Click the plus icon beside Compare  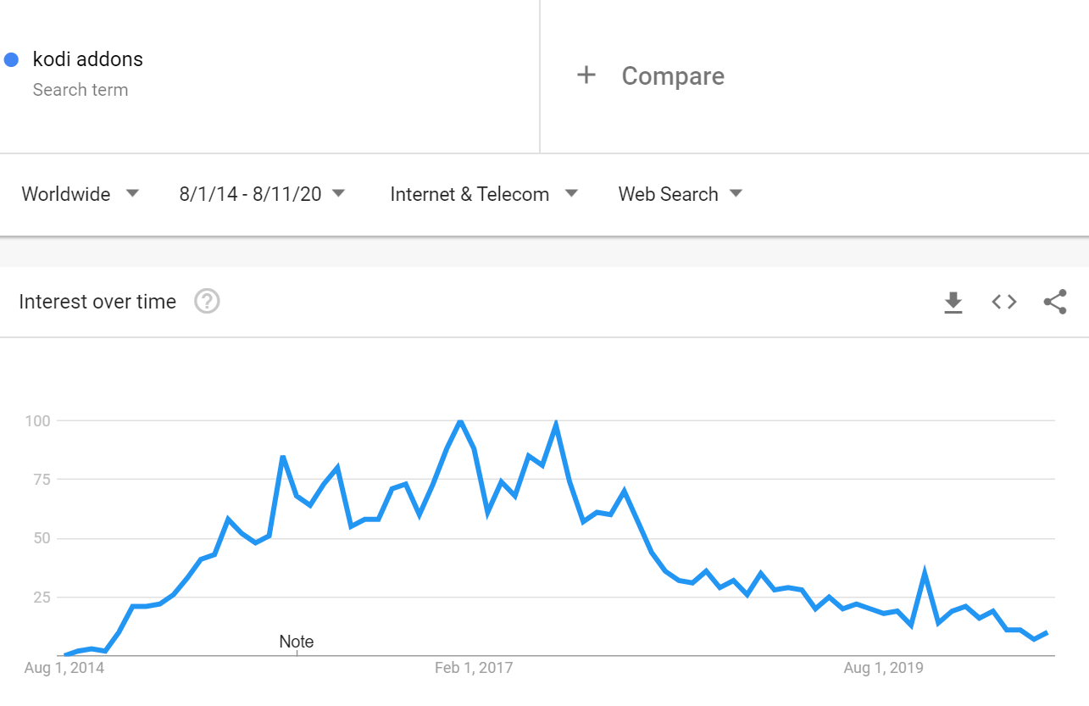click(586, 75)
